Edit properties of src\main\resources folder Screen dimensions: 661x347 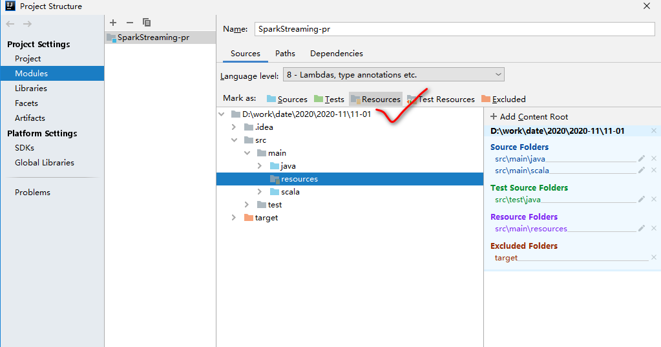642,229
